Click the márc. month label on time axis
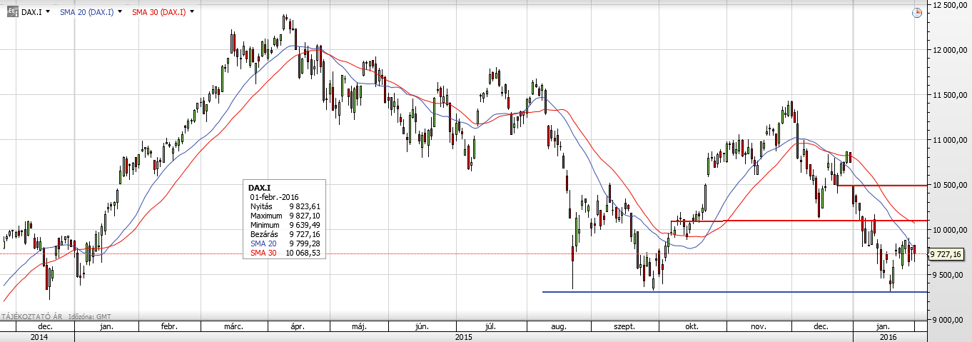 pos(235,326)
